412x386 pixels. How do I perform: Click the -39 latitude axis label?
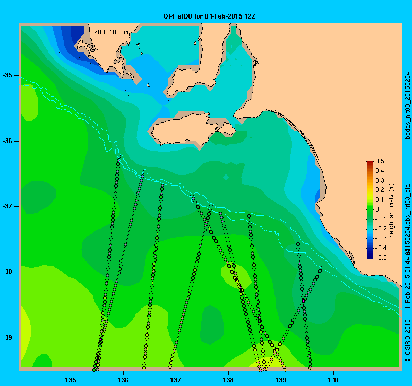coord(7,338)
